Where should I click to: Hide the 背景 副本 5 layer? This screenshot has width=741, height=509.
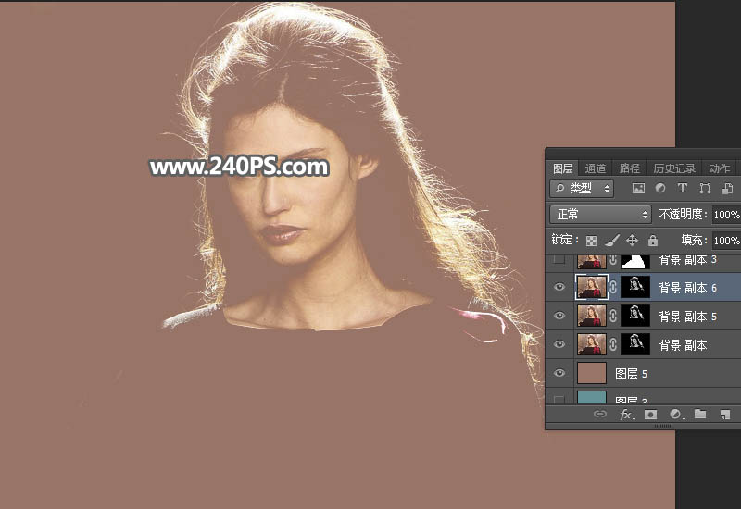(x=559, y=316)
